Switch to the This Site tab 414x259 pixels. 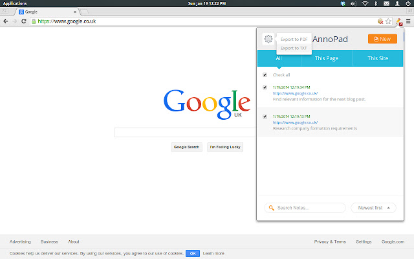point(378,58)
